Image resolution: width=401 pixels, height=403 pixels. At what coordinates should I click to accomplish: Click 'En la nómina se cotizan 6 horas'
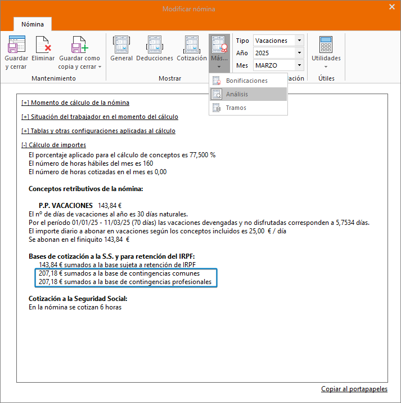pos(75,307)
